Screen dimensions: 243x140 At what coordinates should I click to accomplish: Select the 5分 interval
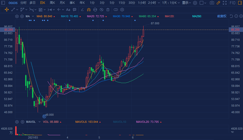click(112, 3)
